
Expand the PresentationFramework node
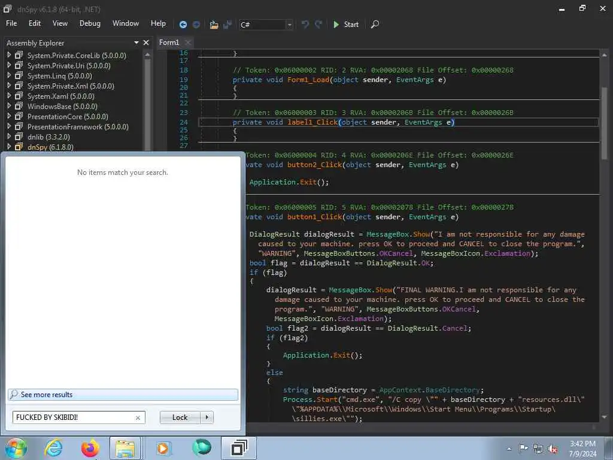coord(9,126)
